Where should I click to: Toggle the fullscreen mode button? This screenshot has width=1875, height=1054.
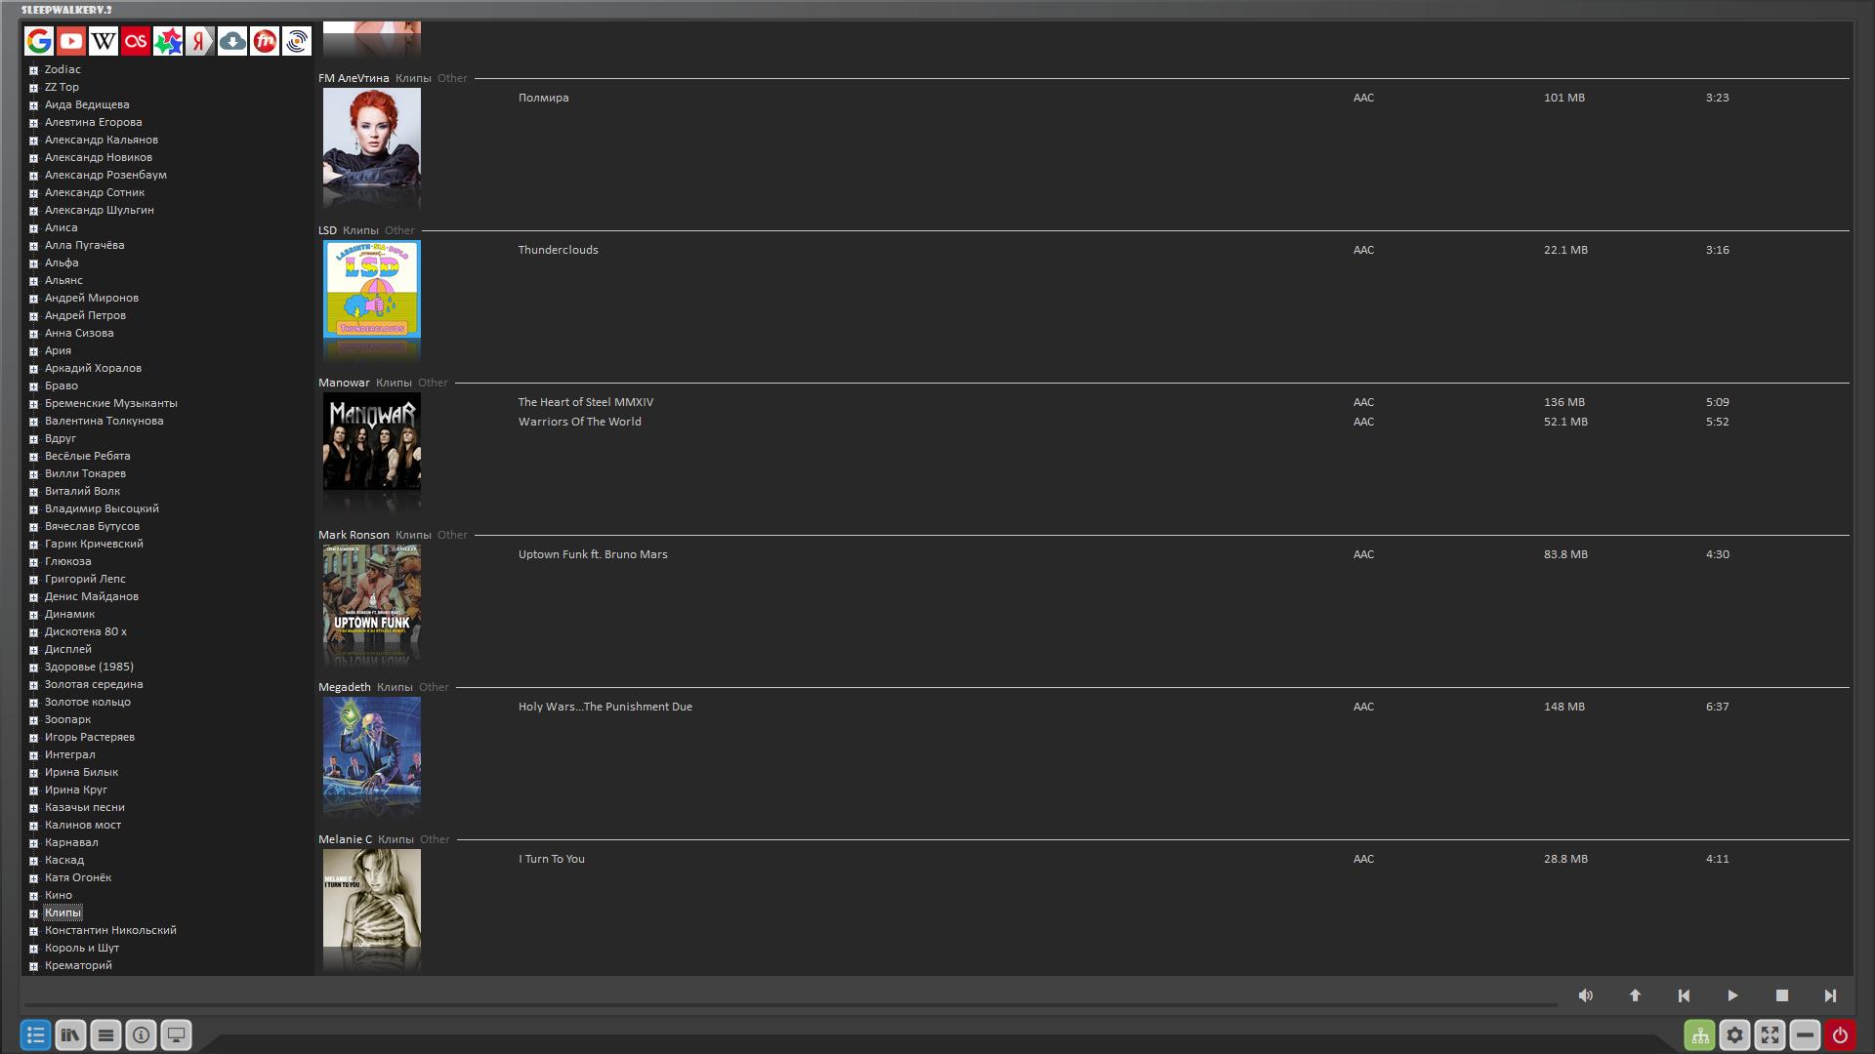(x=1770, y=1034)
